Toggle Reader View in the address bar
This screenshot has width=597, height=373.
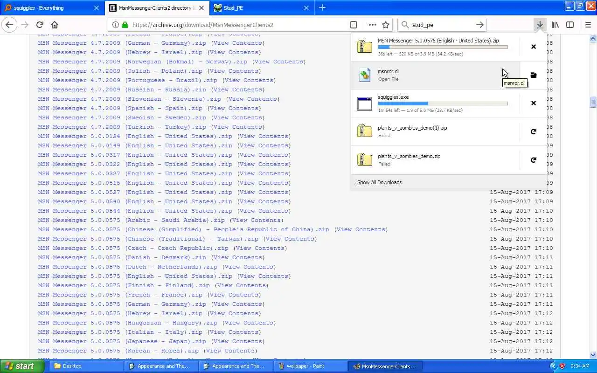[354, 25]
